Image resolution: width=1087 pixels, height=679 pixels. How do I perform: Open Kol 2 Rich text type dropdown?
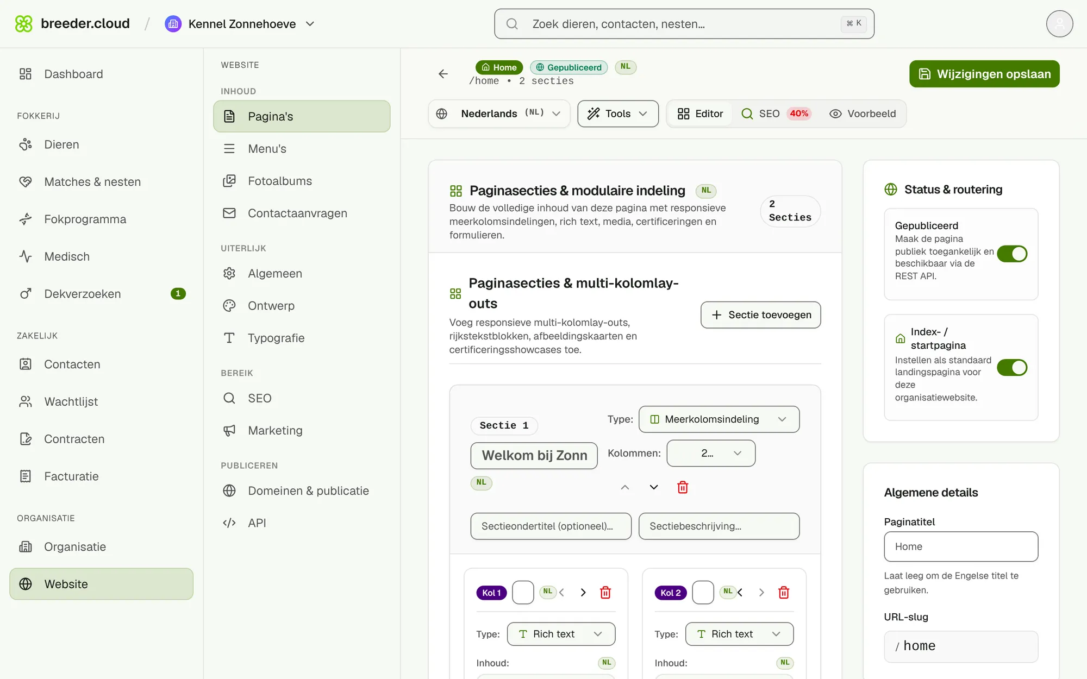pyautogui.click(x=739, y=634)
